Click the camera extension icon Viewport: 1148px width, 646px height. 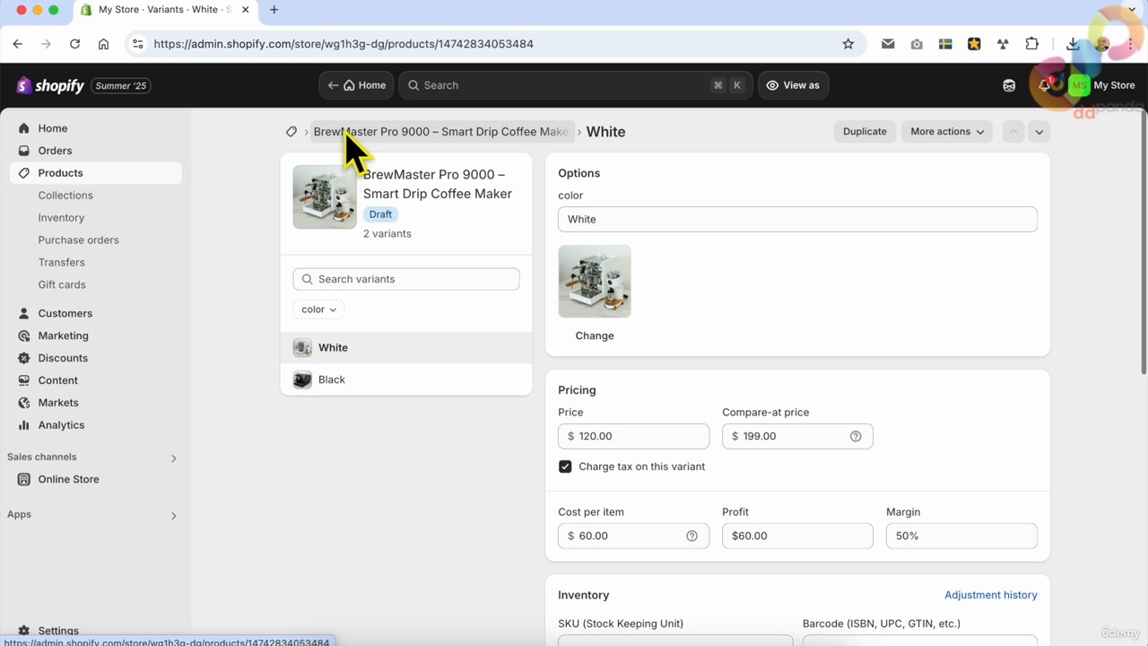point(917,44)
